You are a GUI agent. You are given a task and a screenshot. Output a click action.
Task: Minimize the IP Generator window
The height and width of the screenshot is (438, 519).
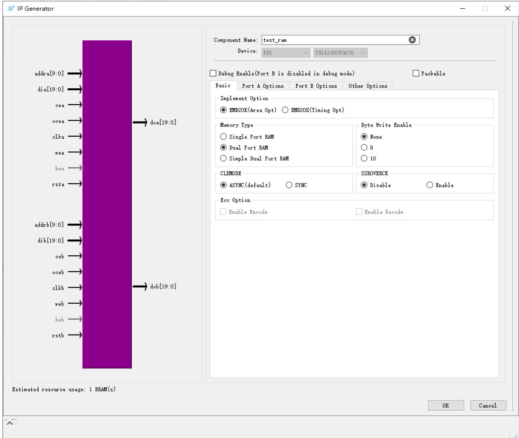pos(463,8)
